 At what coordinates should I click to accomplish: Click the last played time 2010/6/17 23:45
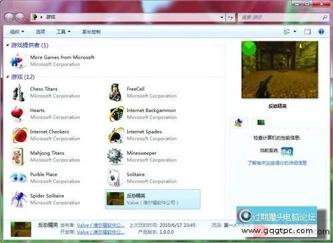pyautogui.click(x=177, y=225)
